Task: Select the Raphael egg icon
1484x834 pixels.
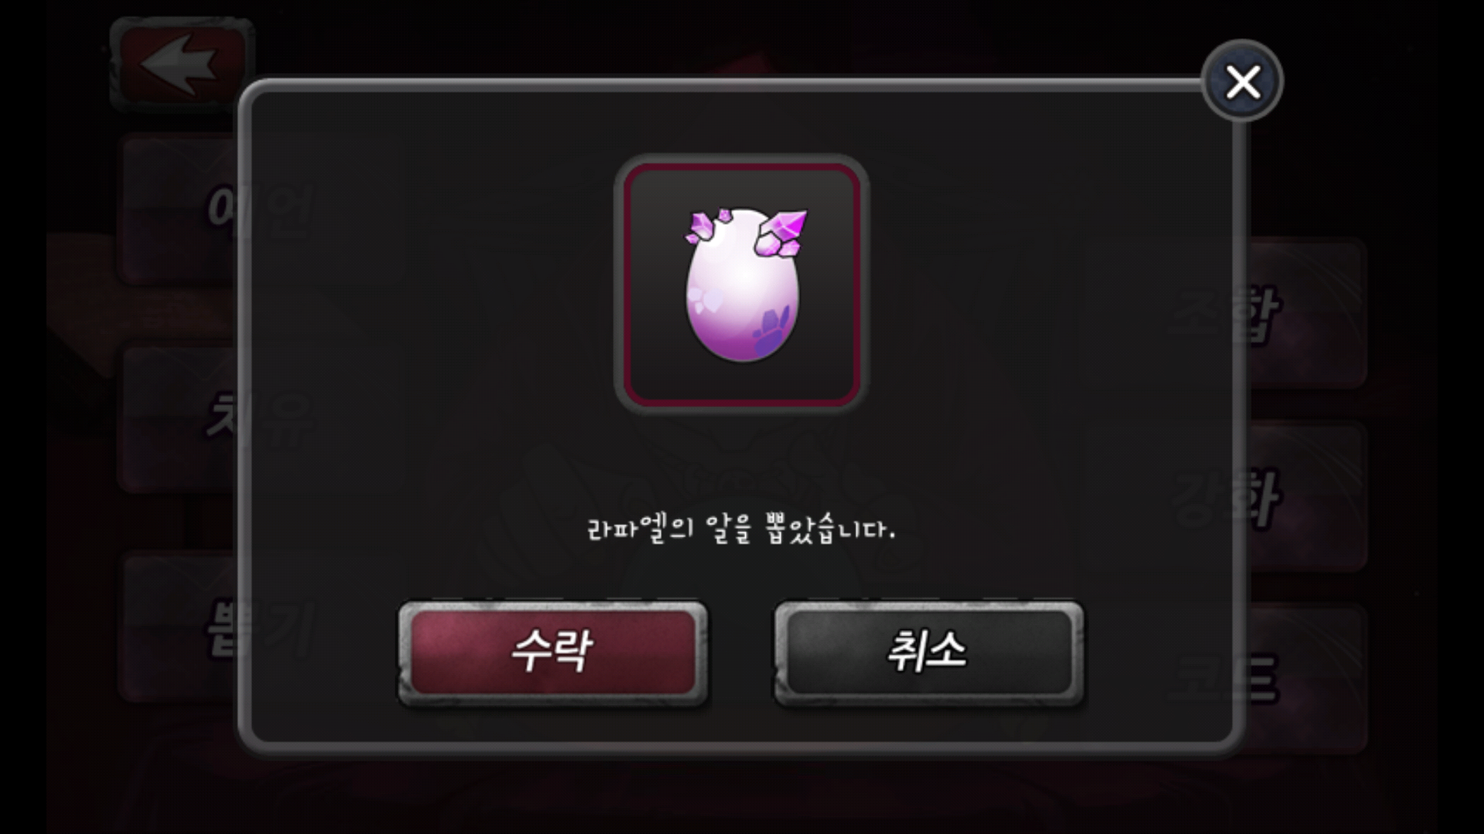Action: [x=742, y=285]
